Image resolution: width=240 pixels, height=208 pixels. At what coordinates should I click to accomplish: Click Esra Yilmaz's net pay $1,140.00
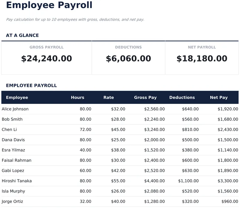(228, 150)
